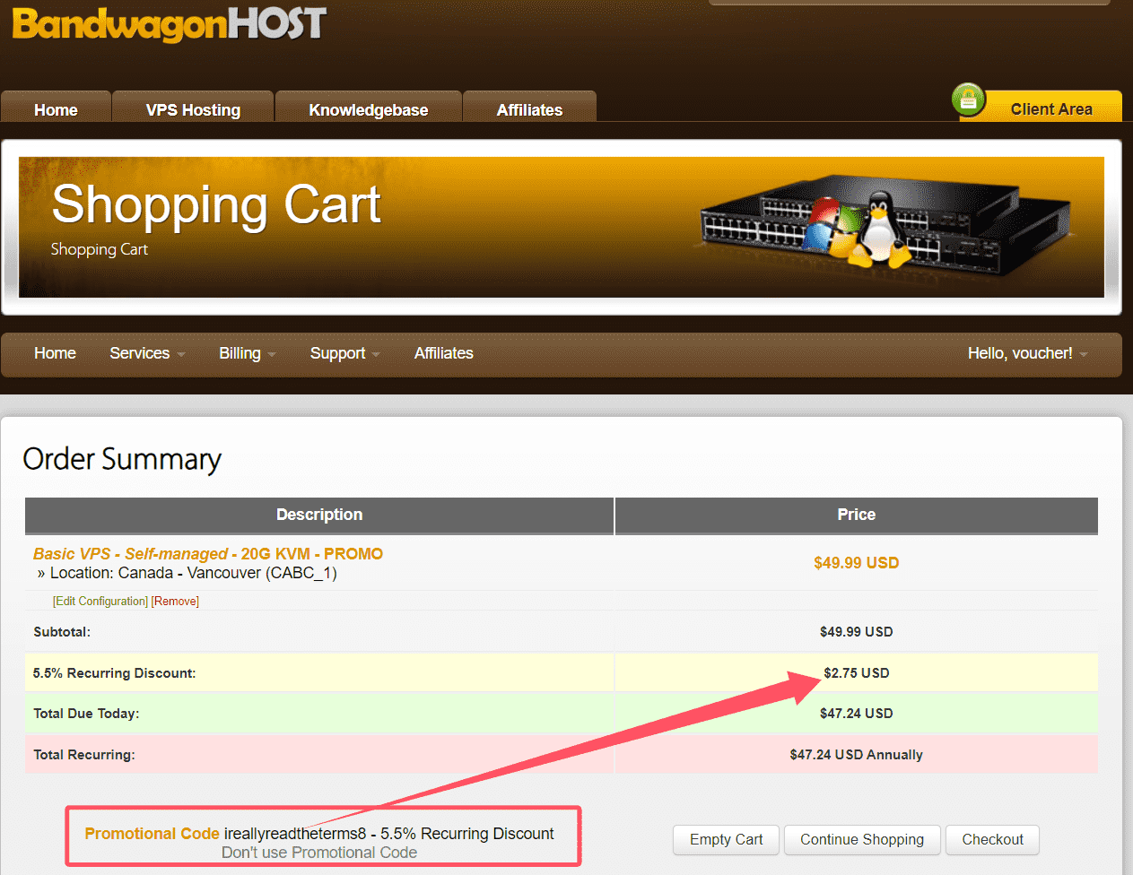The height and width of the screenshot is (875, 1133).
Task: Click the $49.99 USD product price in orange
Action: (x=856, y=563)
